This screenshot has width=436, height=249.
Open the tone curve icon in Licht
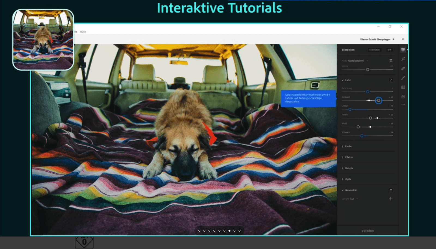(391, 80)
